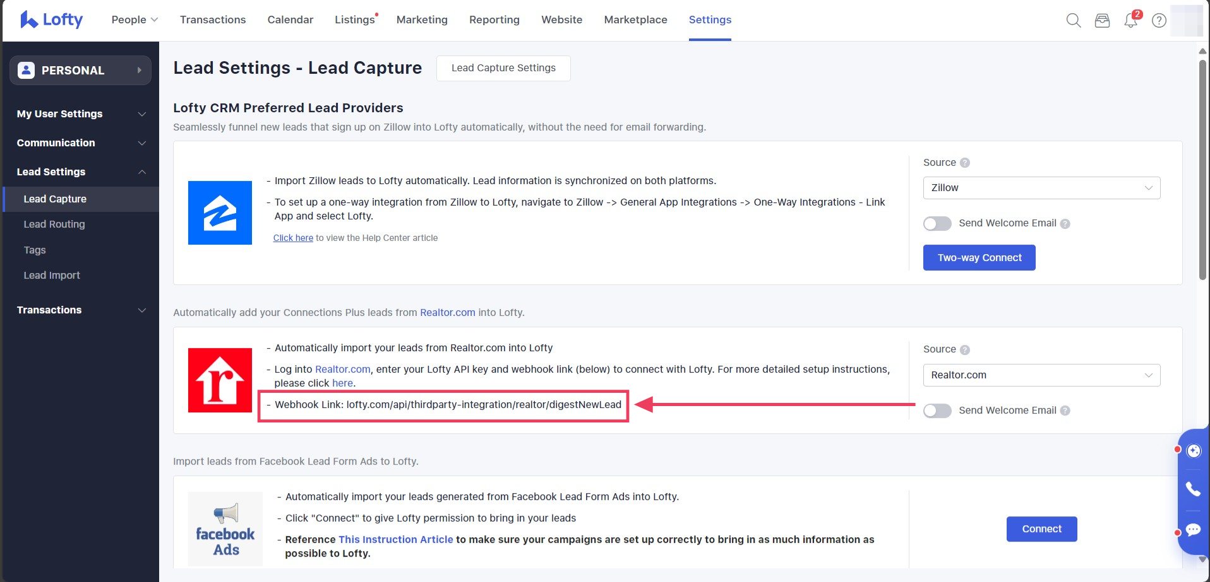The width and height of the screenshot is (1210, 582).
Task: Click the Facebook Ads Connect button
Action: [x=1041, y=529]
